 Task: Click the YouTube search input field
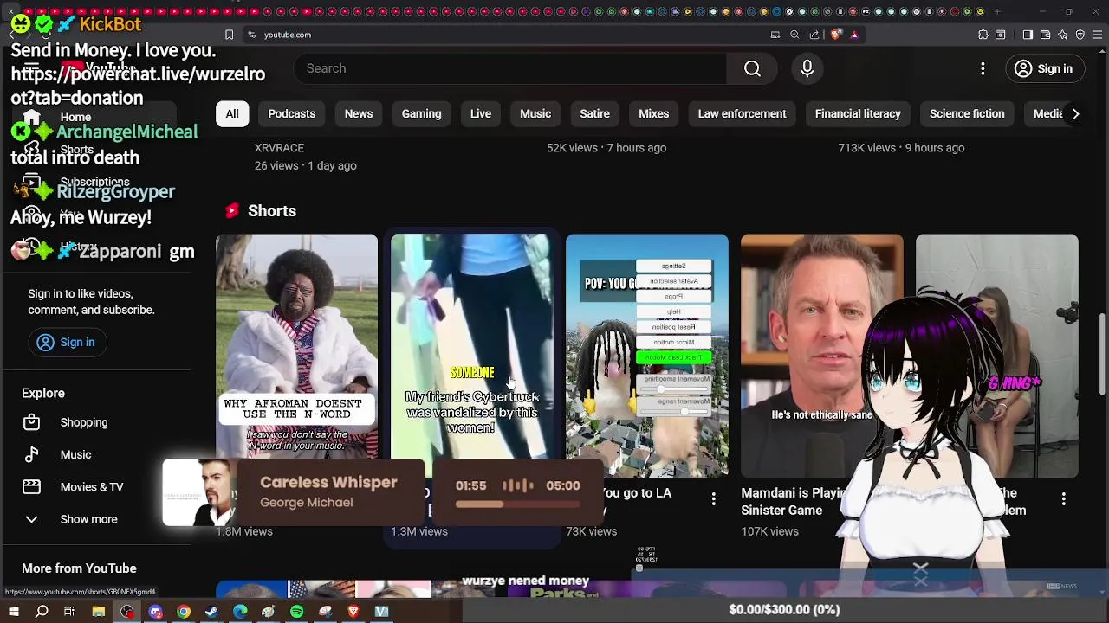[x=511, y=68]
